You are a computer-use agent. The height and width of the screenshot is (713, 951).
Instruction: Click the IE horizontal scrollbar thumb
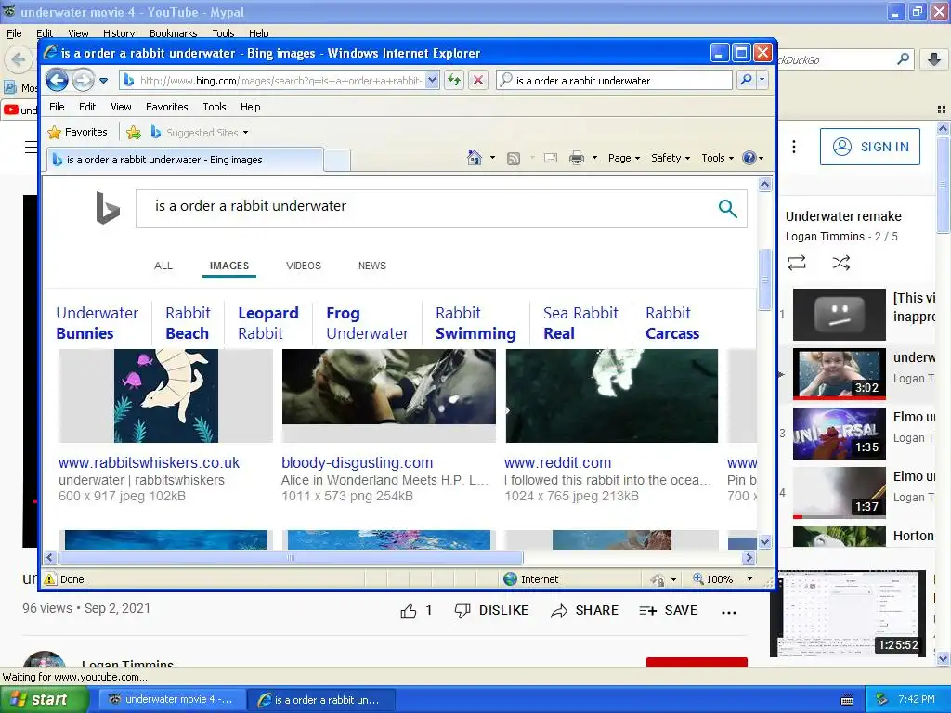pyautogui.click(x=291, y=557)
